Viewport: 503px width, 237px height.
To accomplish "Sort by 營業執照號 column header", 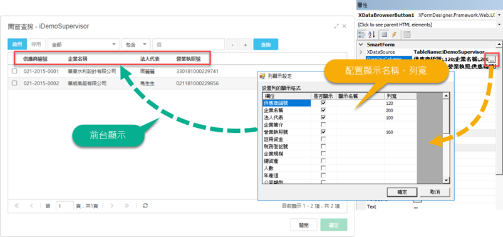I will point(189,59).
